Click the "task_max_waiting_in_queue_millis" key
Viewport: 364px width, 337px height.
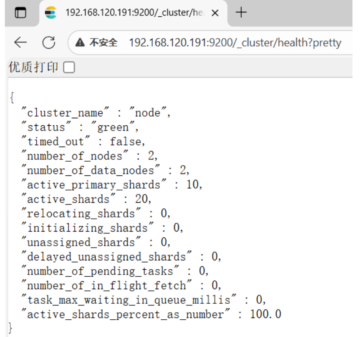[x=129, y=300]
